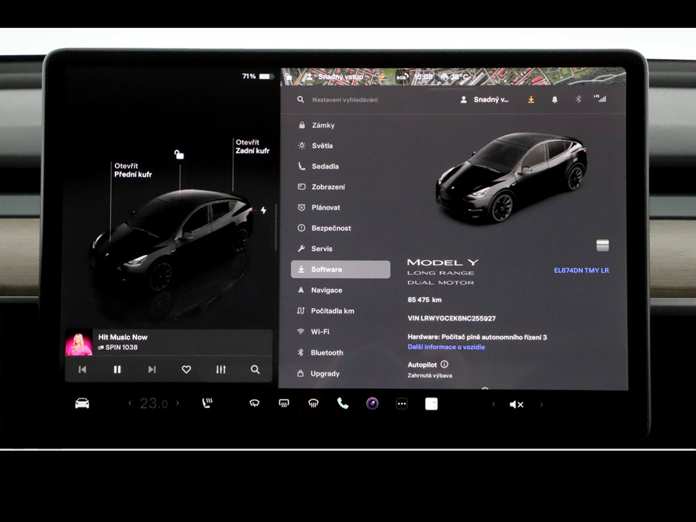Open the purple camera app icon

tap(372, 404)
